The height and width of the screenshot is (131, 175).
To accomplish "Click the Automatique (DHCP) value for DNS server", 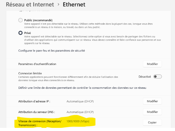I will (x=80, y=112).
